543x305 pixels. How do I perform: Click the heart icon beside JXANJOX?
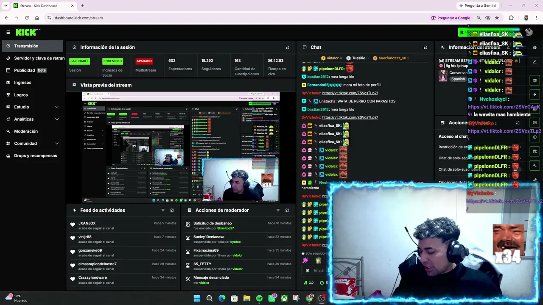tap(73, 225)
